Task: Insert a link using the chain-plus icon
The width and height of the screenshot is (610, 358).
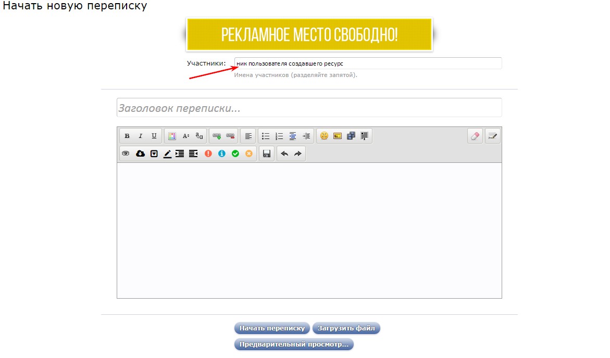Action: click(217, 136)
